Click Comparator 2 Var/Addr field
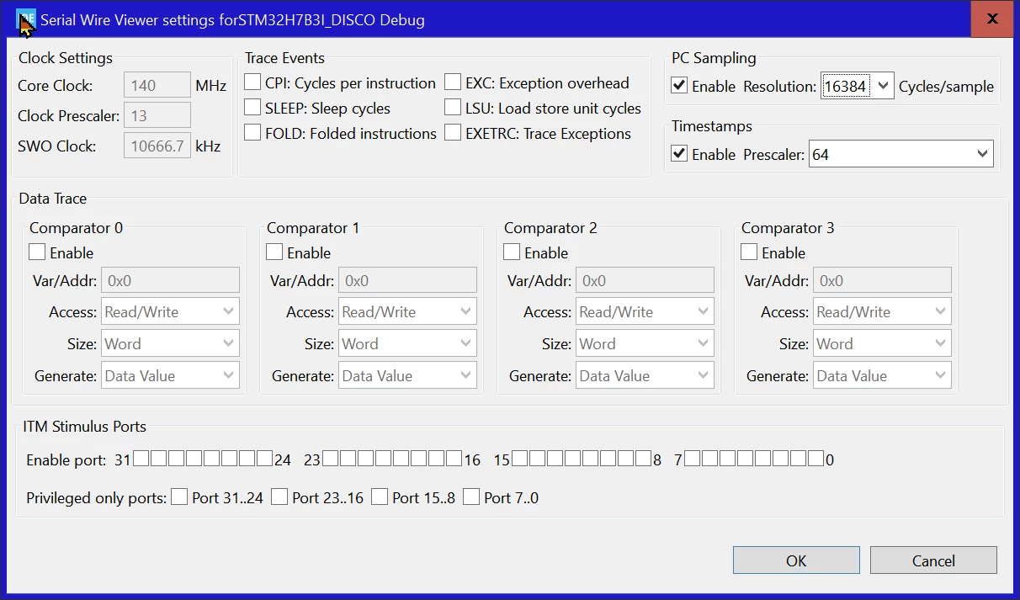This screenshot has height=600, width=1020. click(x=645, y=280)
